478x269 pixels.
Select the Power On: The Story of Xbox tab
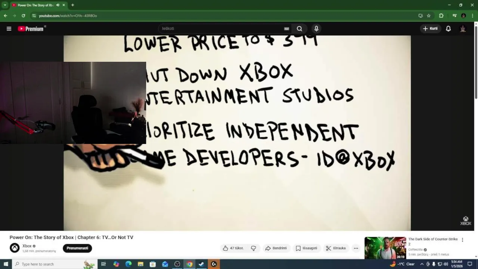point(35,5)
